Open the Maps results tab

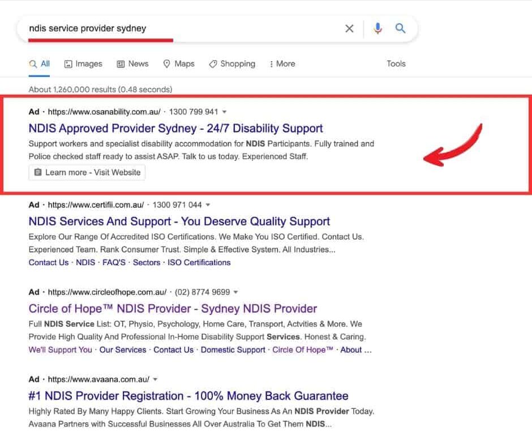click(178, 64)
